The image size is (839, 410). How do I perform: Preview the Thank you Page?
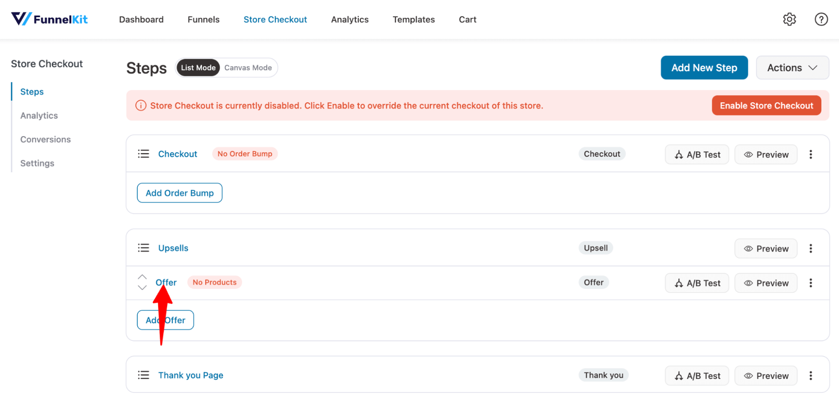(766, 376)
